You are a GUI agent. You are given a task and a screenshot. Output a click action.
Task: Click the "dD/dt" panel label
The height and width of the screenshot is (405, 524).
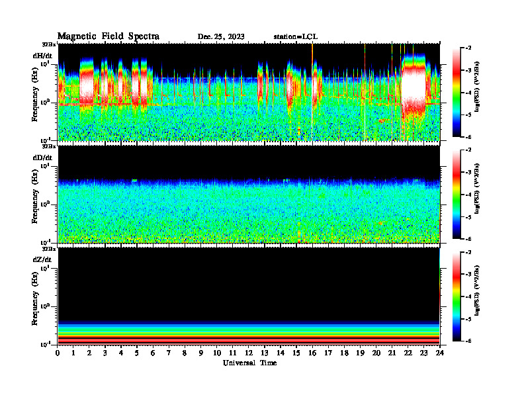42,157
